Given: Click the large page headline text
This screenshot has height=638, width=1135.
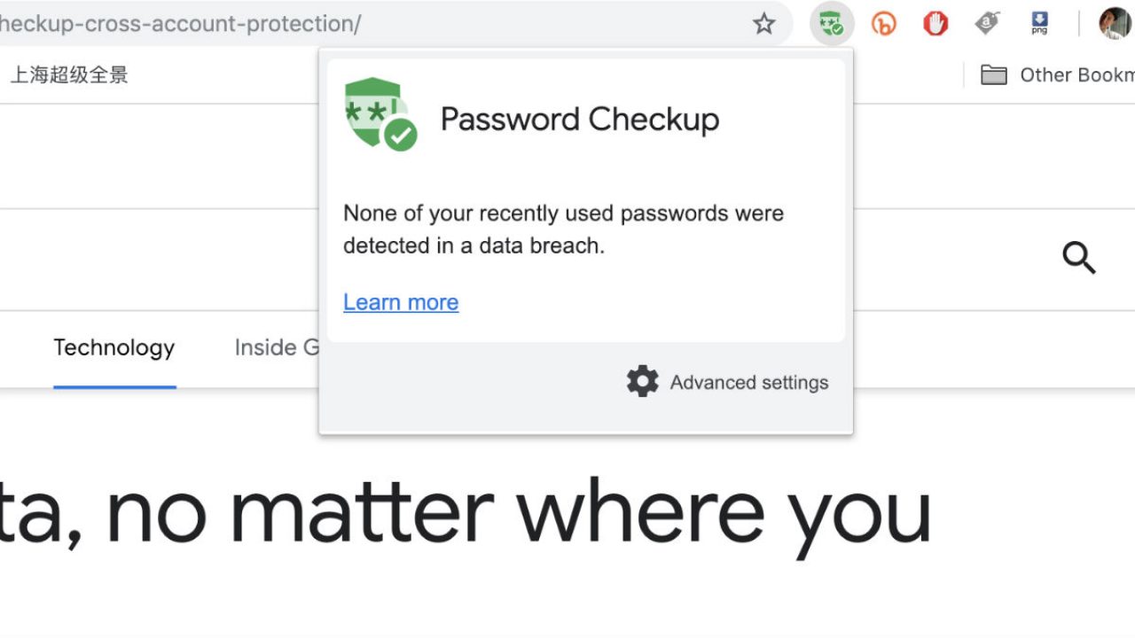Looking at the screenshot, I should [x=466, y=514].
